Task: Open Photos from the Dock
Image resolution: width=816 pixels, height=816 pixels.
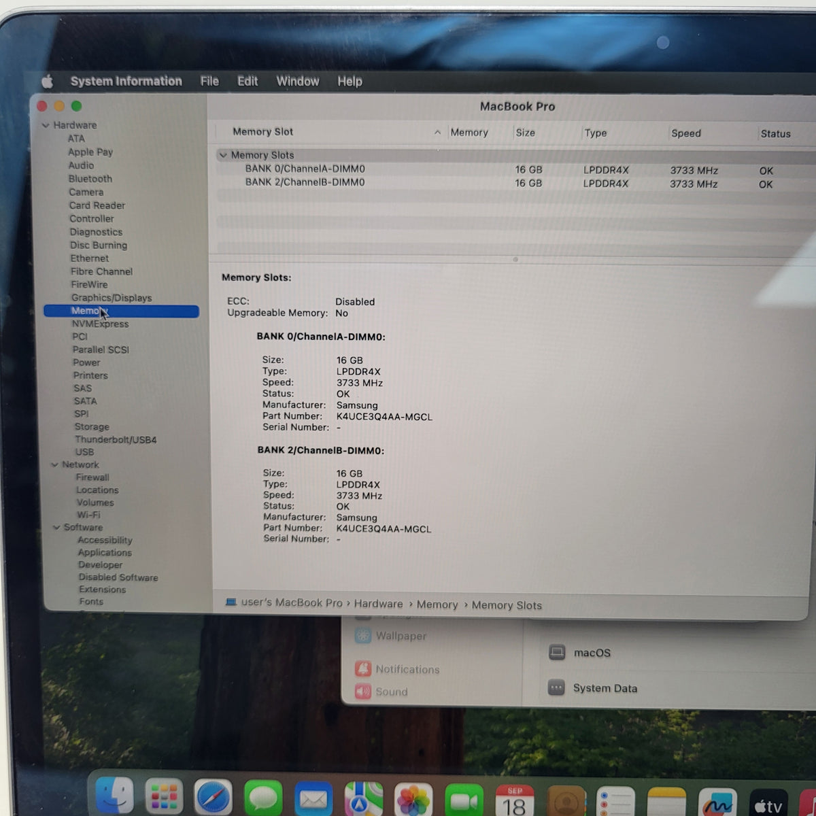Action: [413, 800]
